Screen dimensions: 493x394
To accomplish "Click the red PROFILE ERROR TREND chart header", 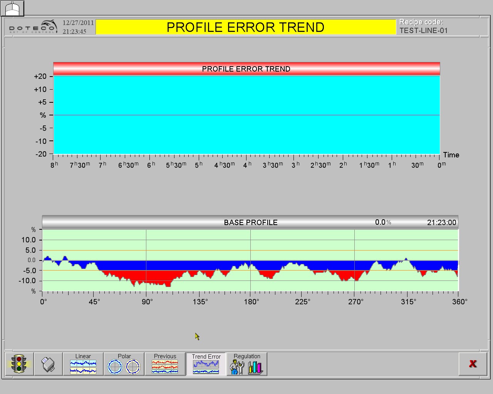I will (246, 69).
